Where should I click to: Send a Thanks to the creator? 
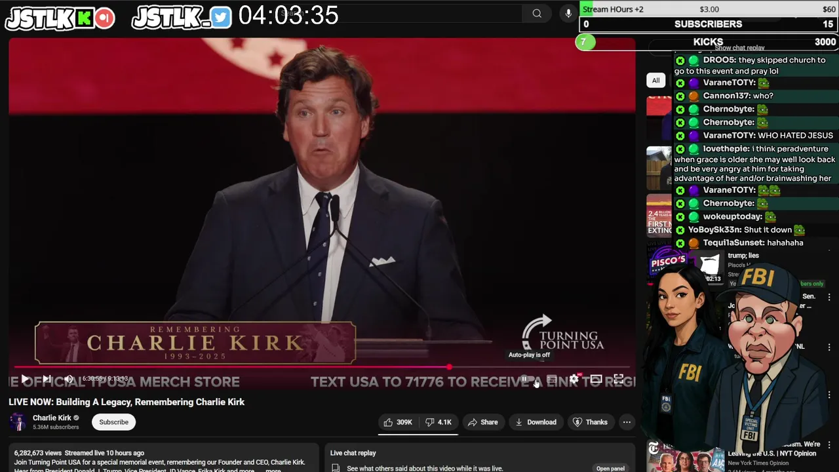coord(591,422)
